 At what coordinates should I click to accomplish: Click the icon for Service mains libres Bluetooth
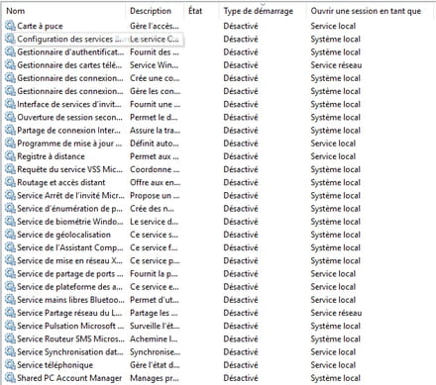[x=10, y=300]
